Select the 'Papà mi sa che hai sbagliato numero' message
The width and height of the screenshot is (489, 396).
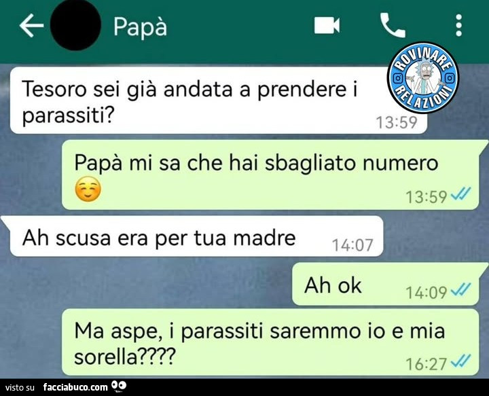pyautogui.click(x=270, y=175)
